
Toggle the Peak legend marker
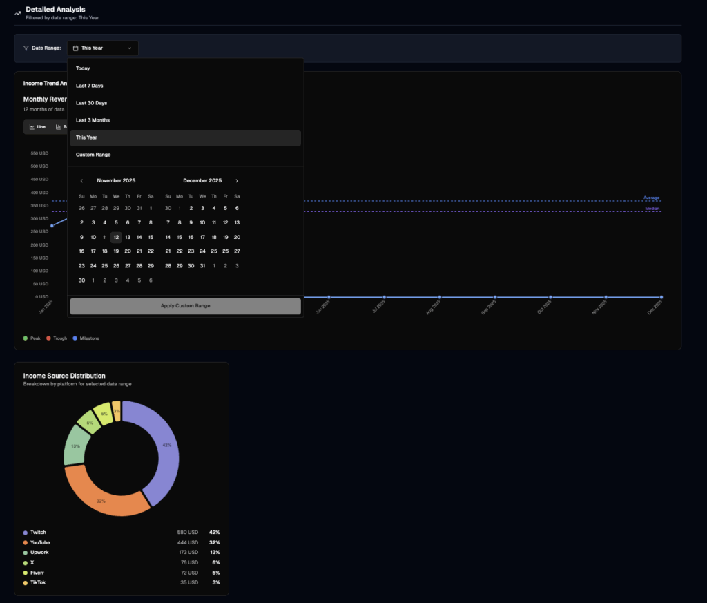coord(24,338)
